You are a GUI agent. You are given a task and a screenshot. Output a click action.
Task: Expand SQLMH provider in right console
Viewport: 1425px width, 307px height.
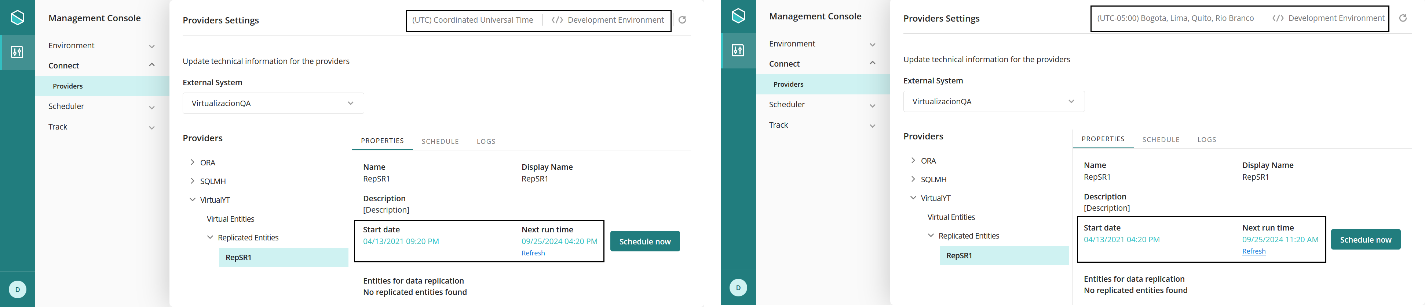click(913, 179)
